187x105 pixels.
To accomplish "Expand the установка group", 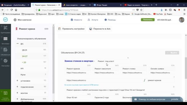I will (x=18, y=80).
